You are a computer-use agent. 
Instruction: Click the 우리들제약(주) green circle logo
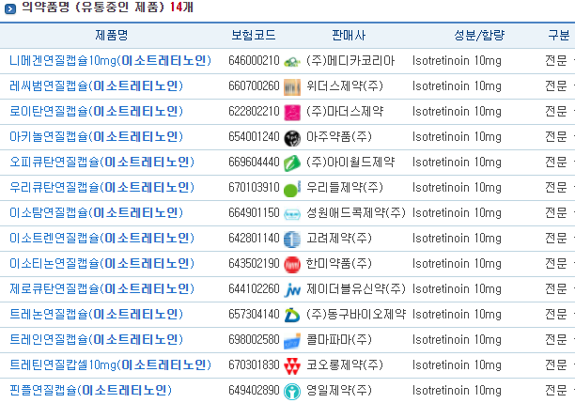(x=292, y=189)
